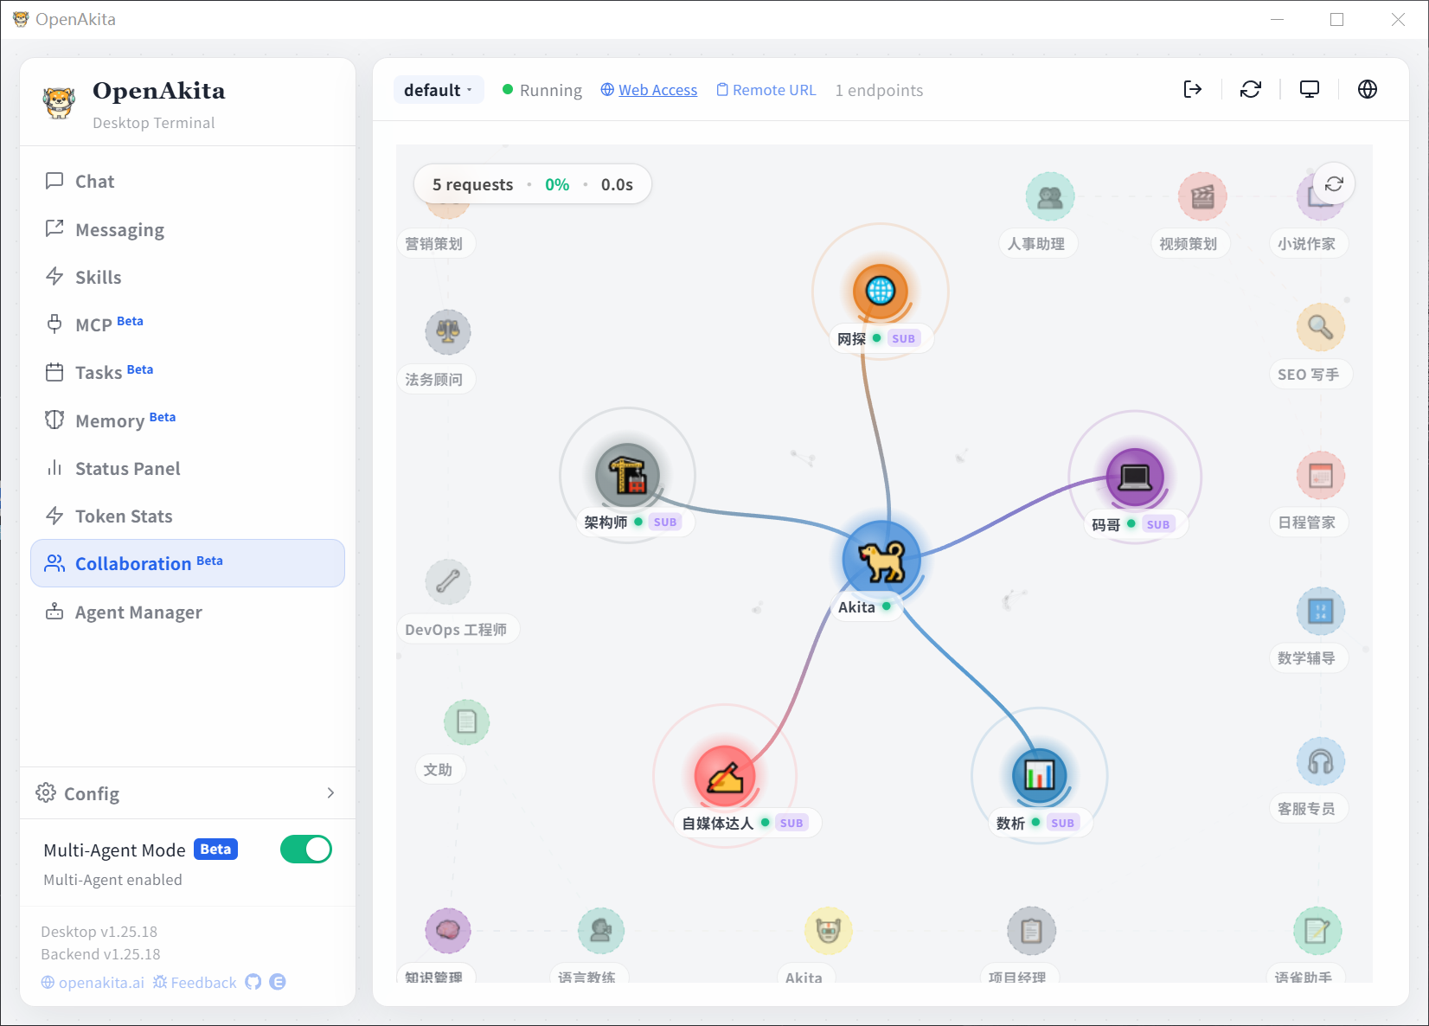Click the refresh icon in top bar
The width and height of the screenshot is (1429, 1026).
[1251, 89]
